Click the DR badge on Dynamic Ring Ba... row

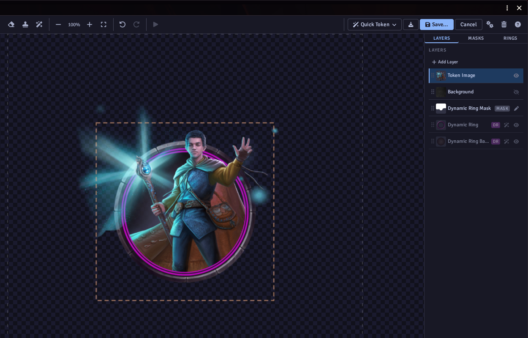[x=495, y=142]
